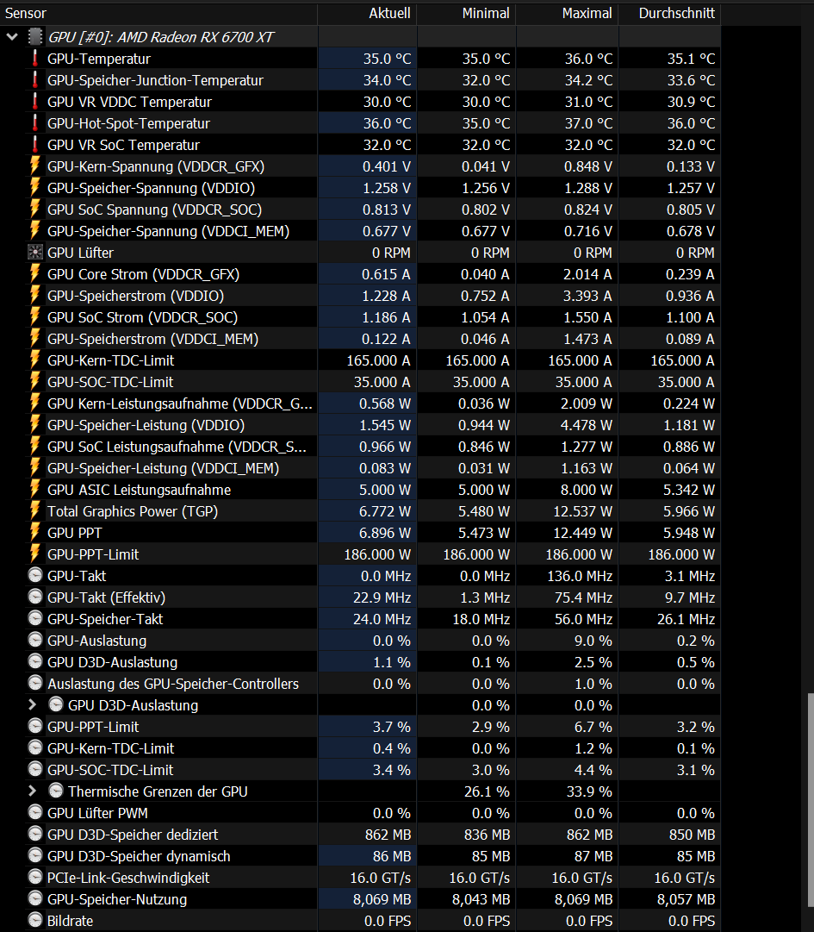Click current value 8,069 MB of GPU-Speicher-Nutzung
Image resolution: width=814 pixels, height=932 pixels.
pyautogui.click(x=382, y=899)
